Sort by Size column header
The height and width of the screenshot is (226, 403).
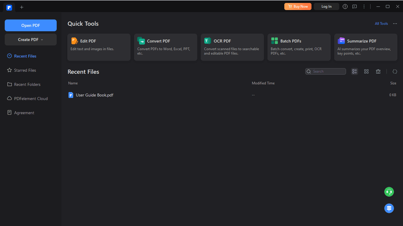pyautogui.click(x=393, y=83)
